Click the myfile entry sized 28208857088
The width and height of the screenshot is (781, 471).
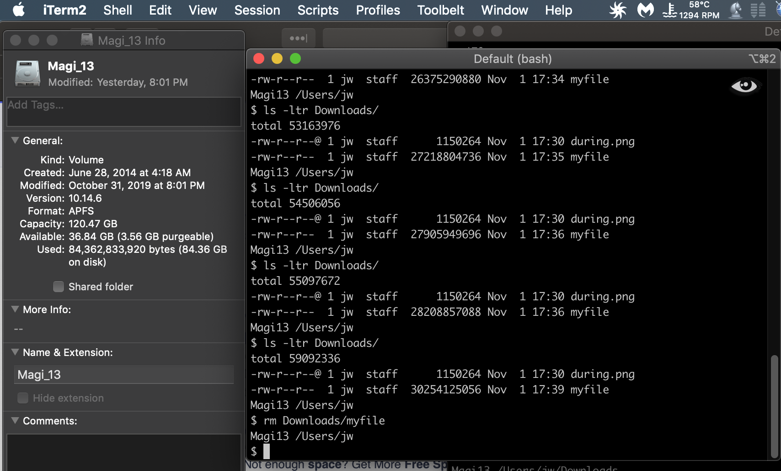click(430, 312)
